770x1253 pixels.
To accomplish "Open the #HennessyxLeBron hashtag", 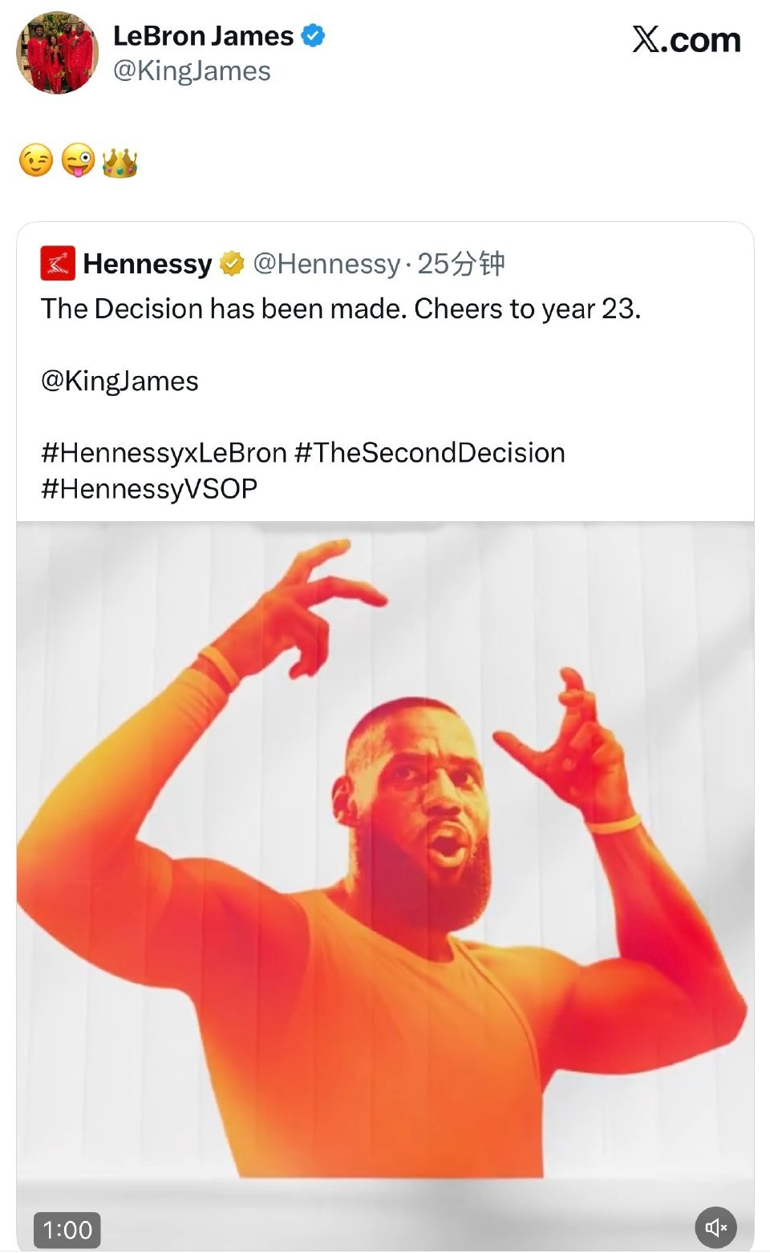I will pyautogui.click(x=164, y=453).
